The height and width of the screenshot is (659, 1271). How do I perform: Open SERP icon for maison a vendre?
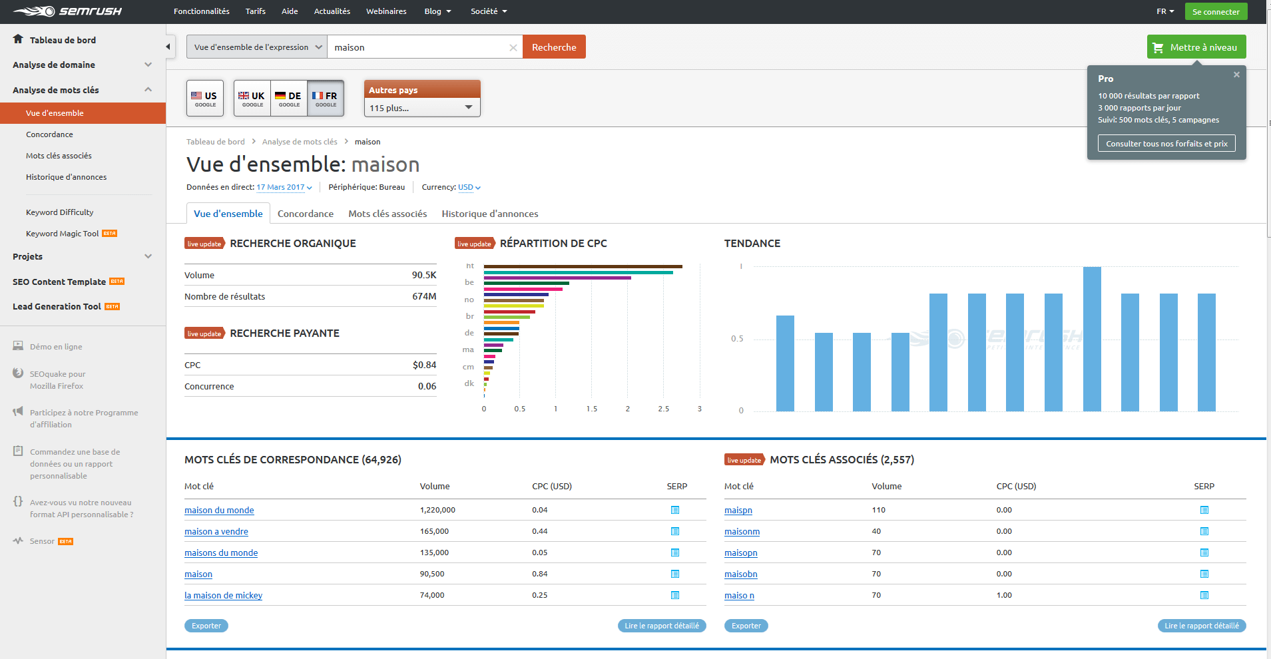click(675, 531)
